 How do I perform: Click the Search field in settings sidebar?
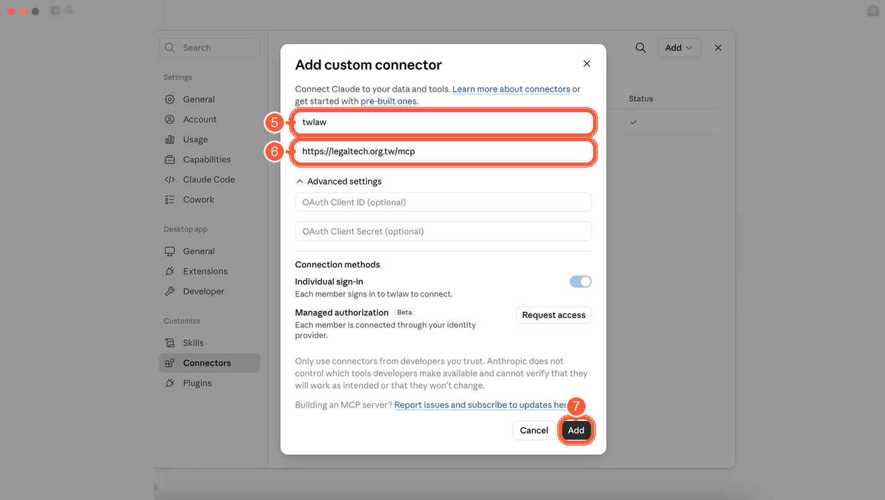click(x=210, y=47)
